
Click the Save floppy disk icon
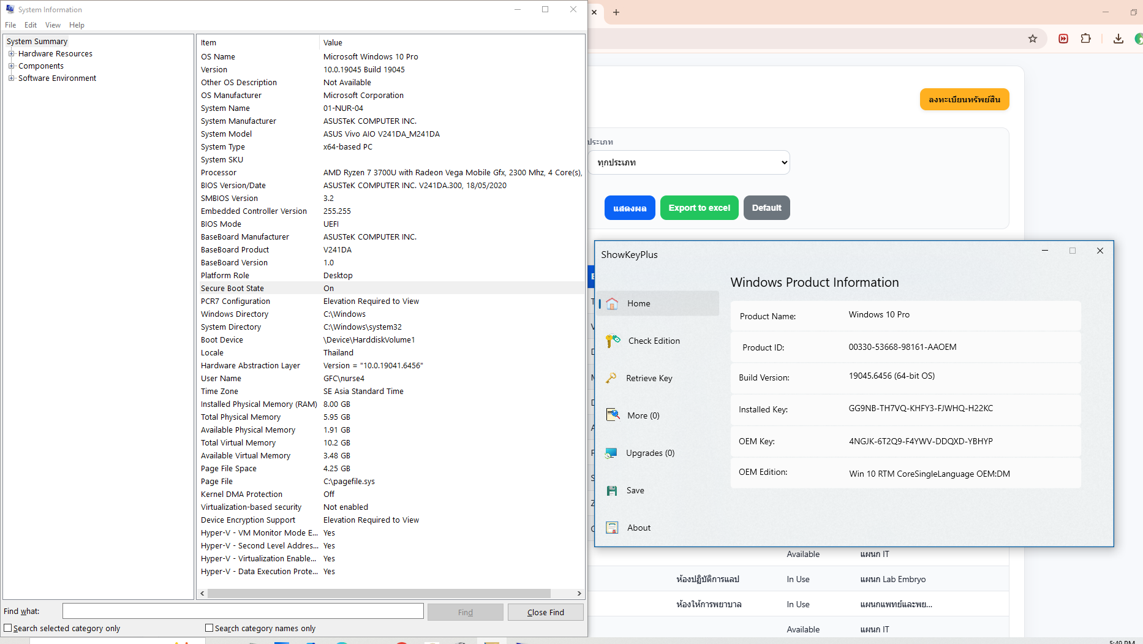[612, 491]
